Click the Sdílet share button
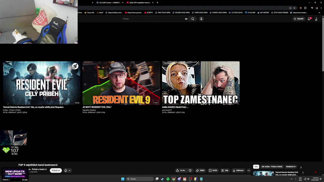 [x=200, y=170]
